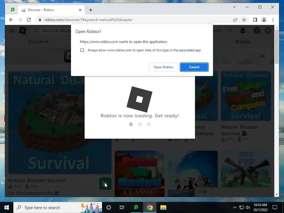
Task: Open the Robux navigation link
Action: 243,42
